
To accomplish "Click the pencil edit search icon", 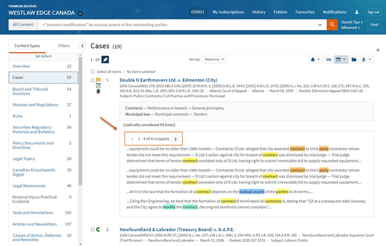I will [105, 59].
